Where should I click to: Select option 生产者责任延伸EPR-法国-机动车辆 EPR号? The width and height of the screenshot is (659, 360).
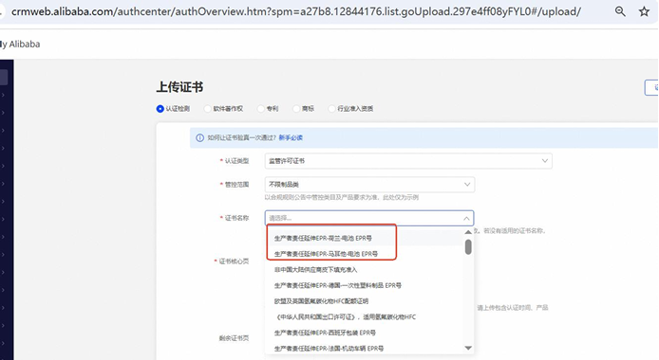pos(329,349)
